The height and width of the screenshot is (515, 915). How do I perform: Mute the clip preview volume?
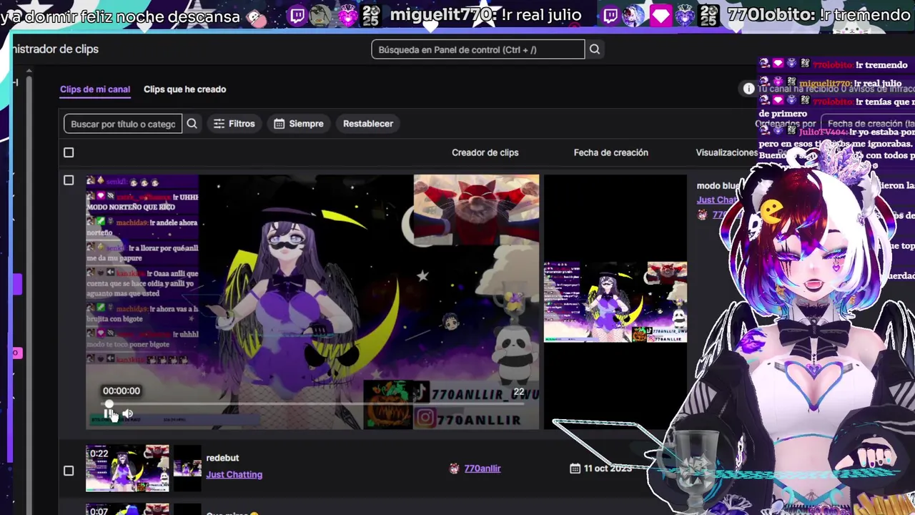pyautogui.click(x=127, y=413)
